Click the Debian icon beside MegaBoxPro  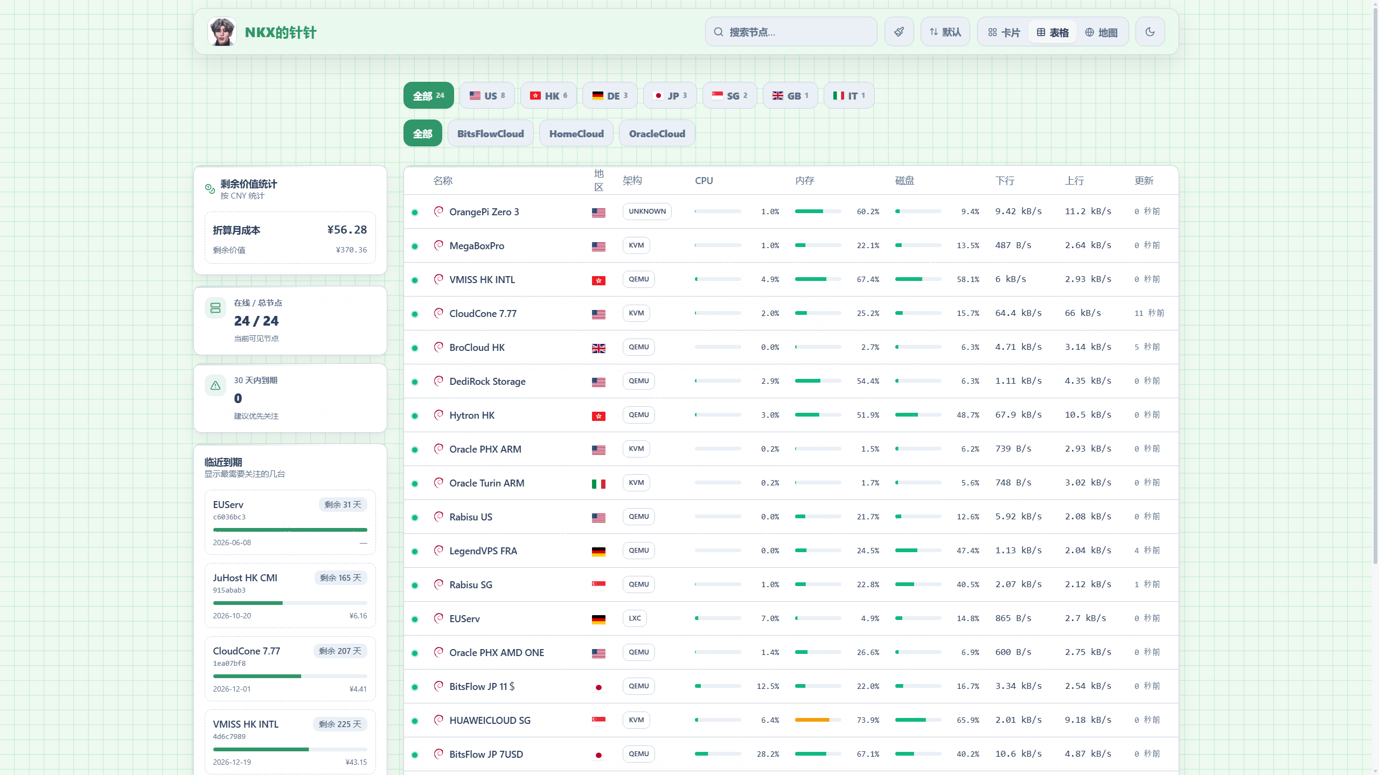pos(439,245)
